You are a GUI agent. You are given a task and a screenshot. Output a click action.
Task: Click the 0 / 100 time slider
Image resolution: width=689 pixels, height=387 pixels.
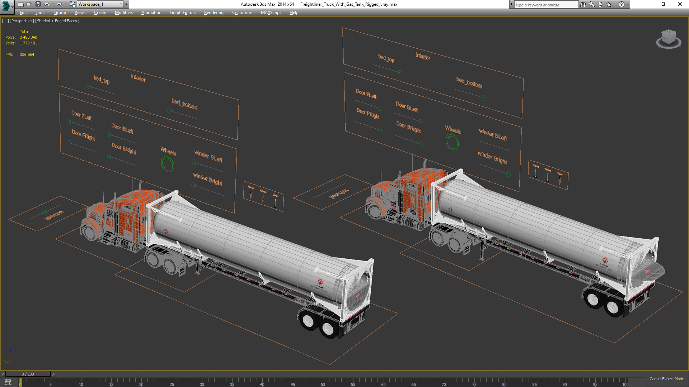pos(28,374)
